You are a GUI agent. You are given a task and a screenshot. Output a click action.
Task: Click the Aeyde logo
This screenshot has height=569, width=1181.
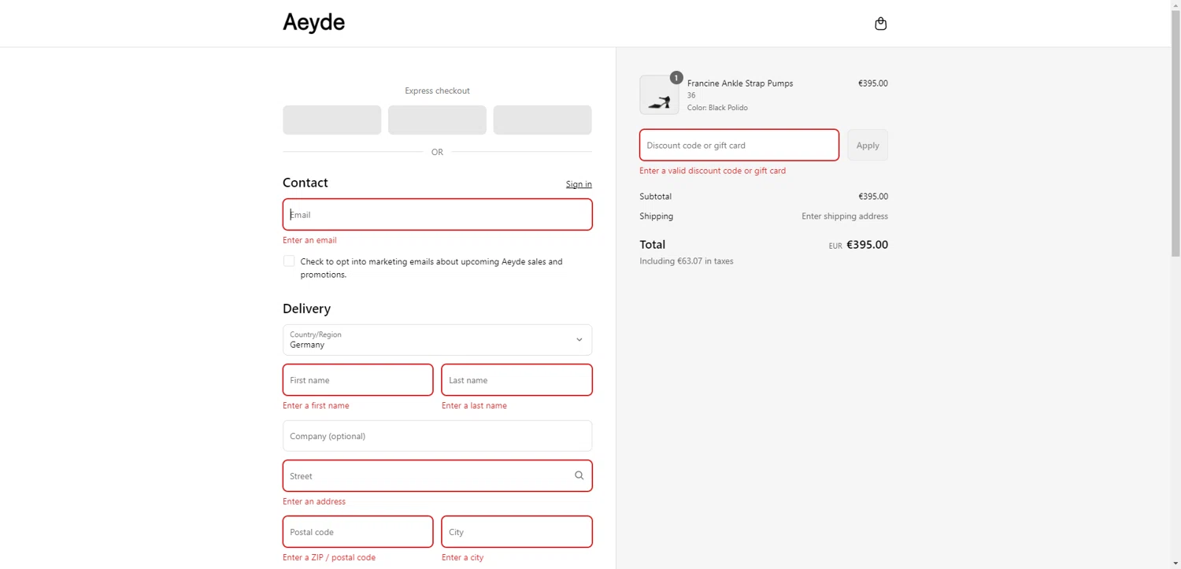coord(314,23)
